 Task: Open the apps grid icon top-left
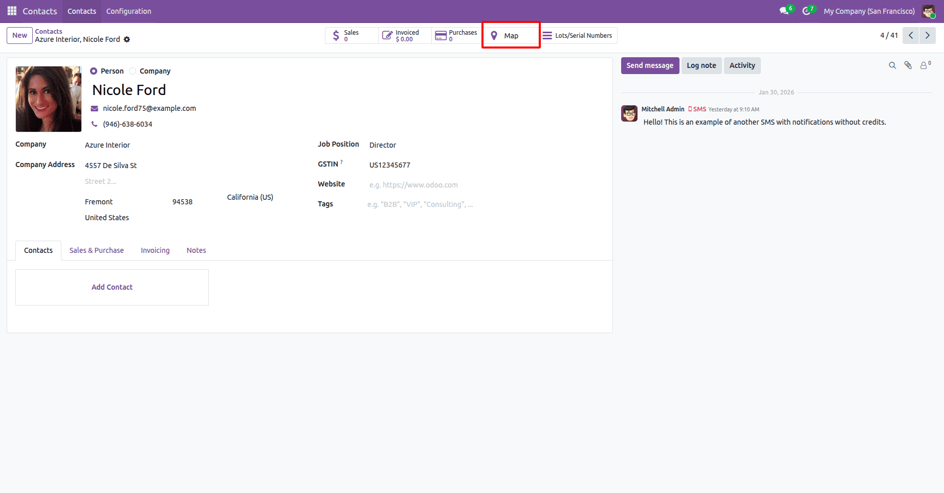pyautogui.click(x=11, y=11)
